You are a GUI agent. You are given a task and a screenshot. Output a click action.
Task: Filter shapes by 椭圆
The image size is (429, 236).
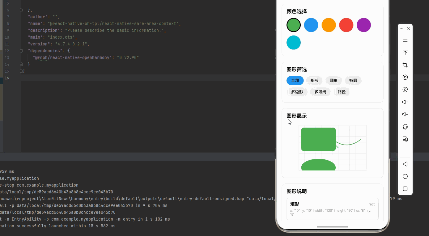(353, 81)
